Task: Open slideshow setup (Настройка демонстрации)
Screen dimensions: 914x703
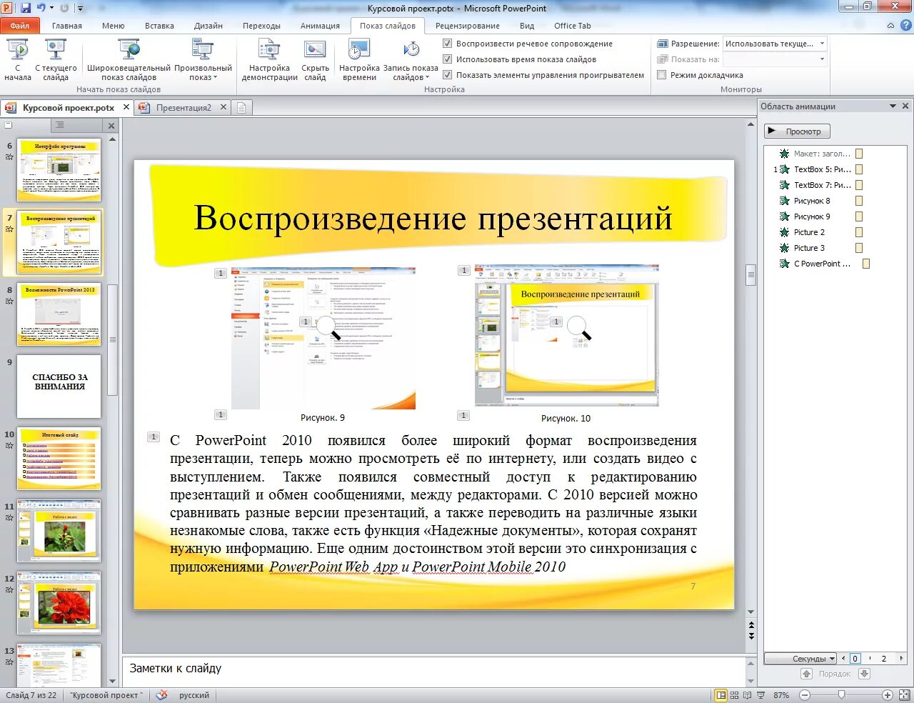Action: coord(269,61)
